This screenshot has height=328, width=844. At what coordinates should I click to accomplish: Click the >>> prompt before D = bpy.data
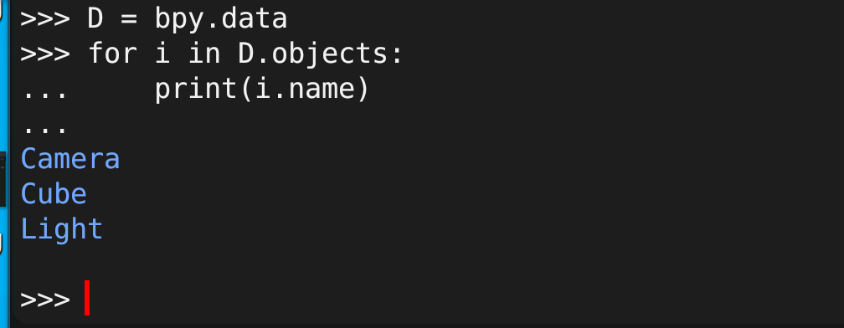45,19
